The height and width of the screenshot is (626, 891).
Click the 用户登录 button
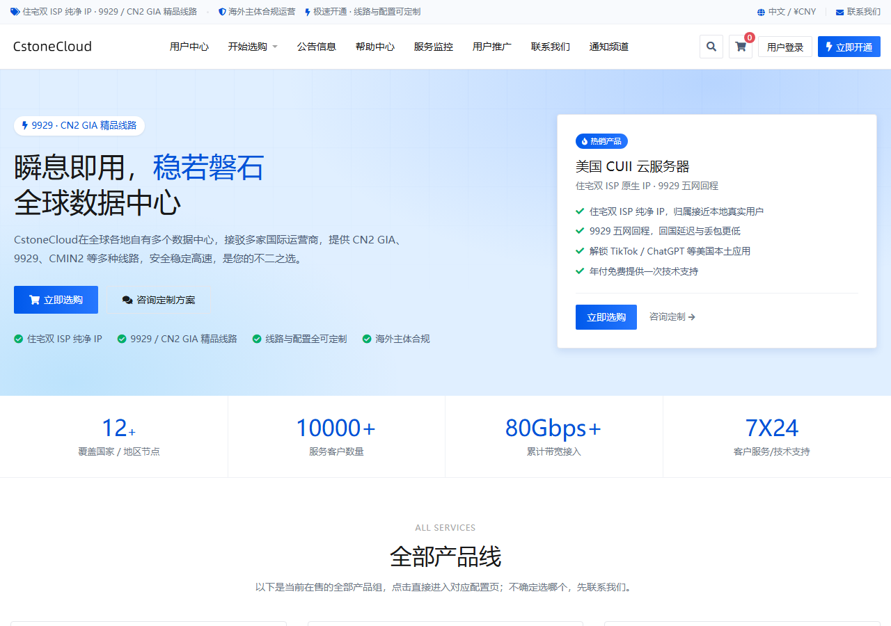coord(785,47)
